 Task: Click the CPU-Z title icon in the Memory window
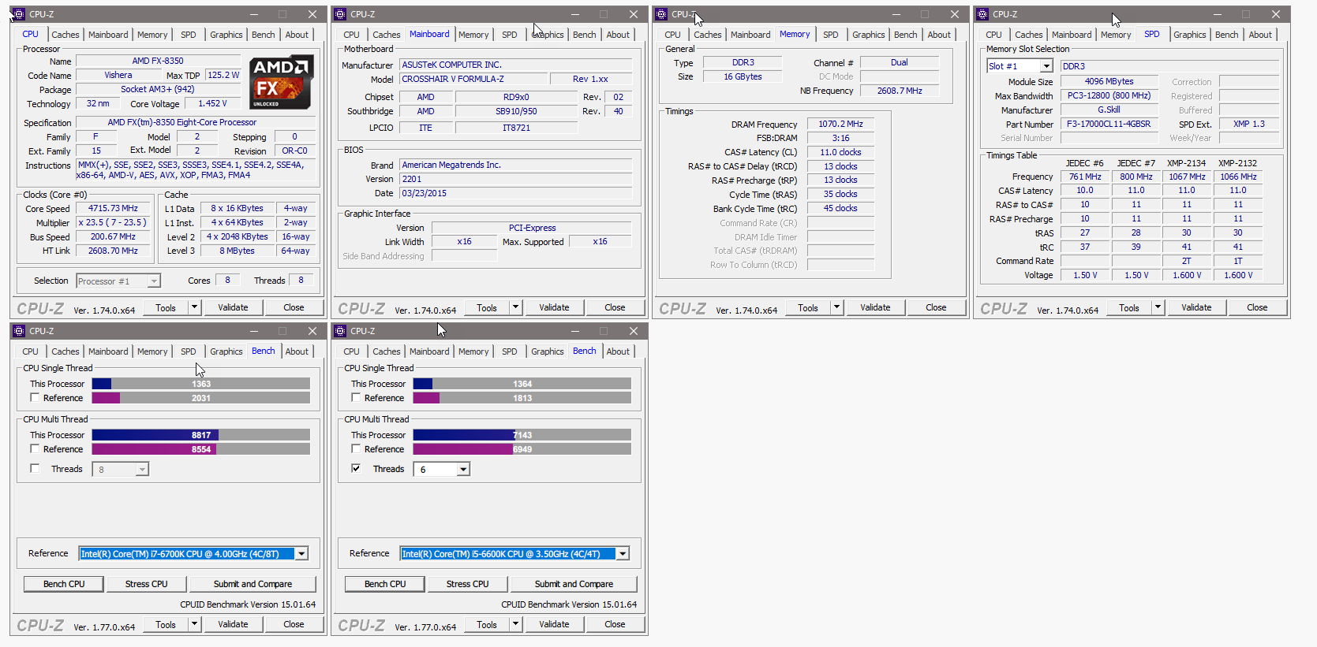tap(661, 14)
